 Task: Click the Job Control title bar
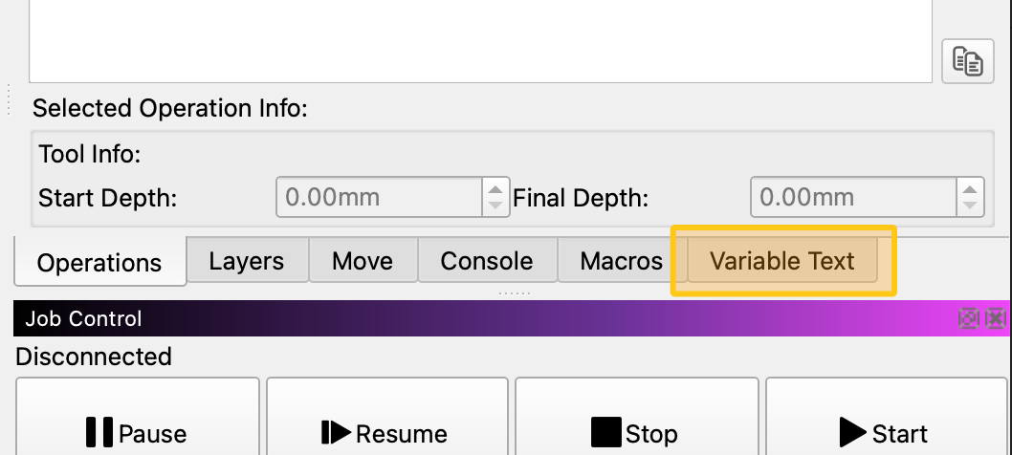coord(478,319)
